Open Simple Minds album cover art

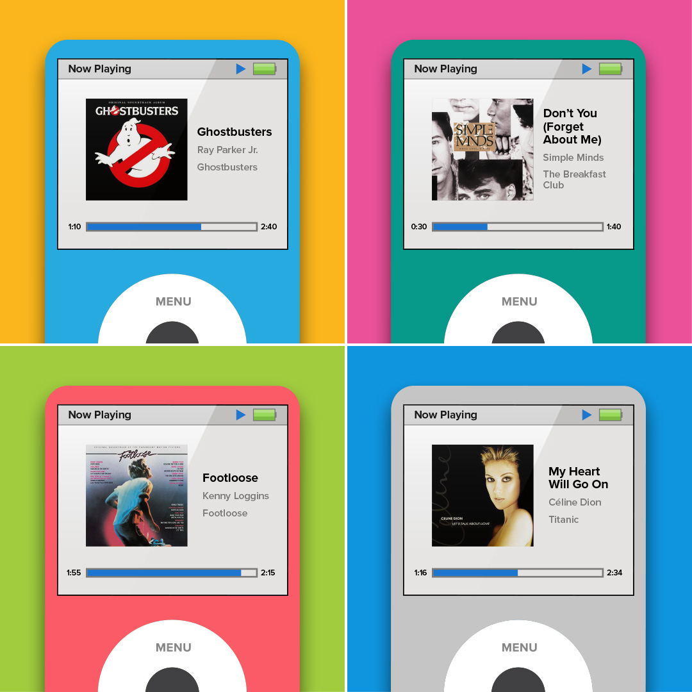click(483, 149)
